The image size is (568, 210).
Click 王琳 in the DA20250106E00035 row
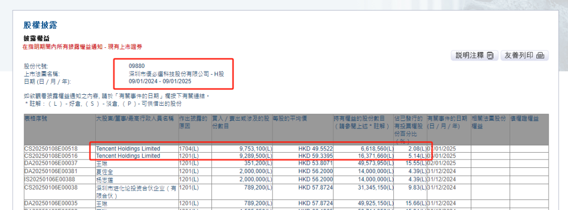click(x=102, y=204)
